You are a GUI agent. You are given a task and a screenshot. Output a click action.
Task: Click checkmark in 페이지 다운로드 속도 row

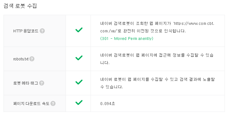coord(79,102)
